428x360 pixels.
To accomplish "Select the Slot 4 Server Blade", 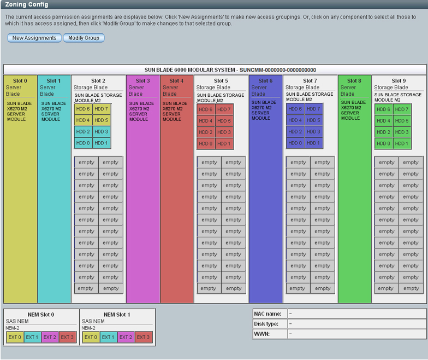I will (177, 189).
